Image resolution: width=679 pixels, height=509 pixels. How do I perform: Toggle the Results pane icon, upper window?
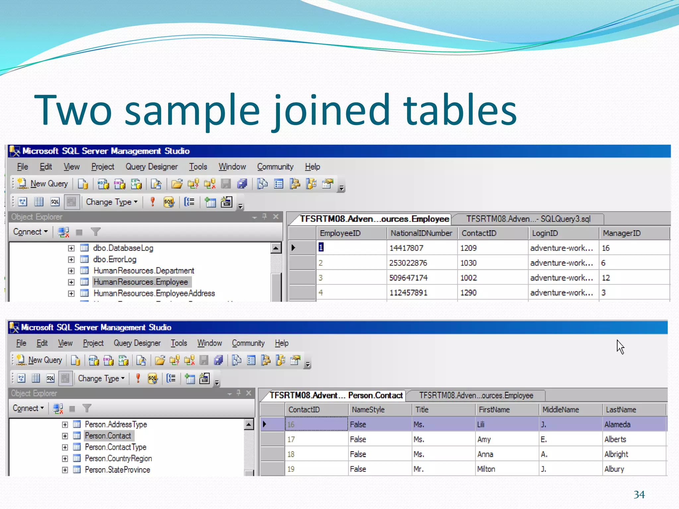click(x=71, y=201)
